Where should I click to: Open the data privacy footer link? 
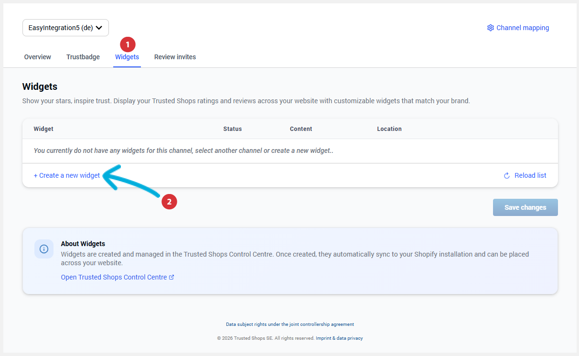(350, 338)
